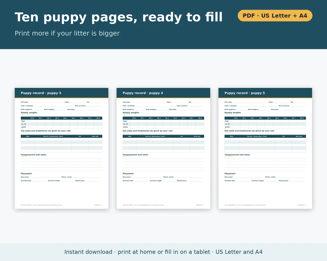
Task: Click 'Weekly weights' heading on puppy 5 page
Action: coord(233,113)
